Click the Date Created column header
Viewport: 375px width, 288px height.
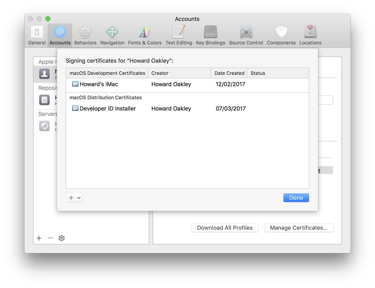tap(229, 73)
